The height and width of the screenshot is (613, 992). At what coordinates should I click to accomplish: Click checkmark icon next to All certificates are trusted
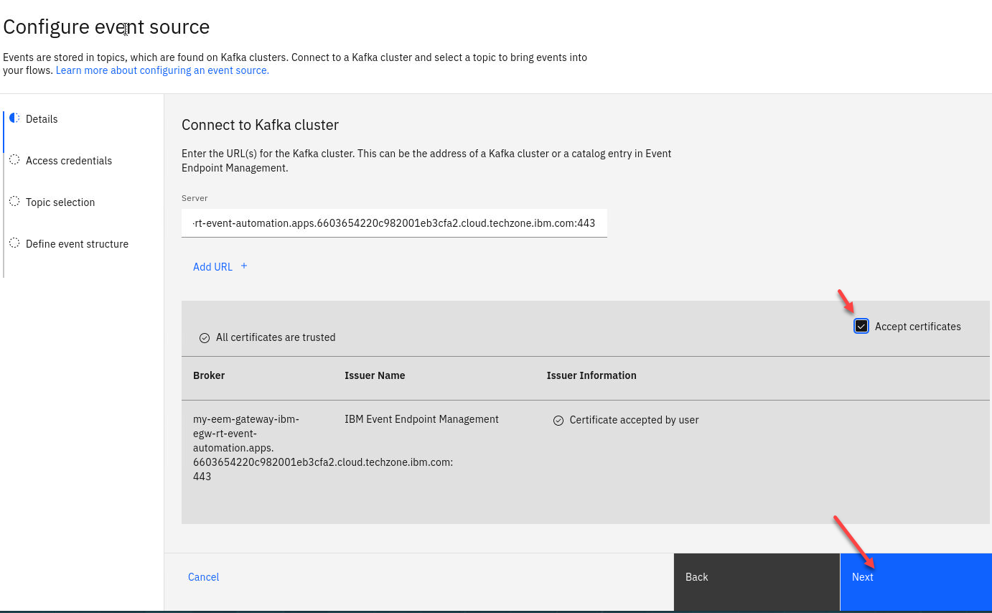click(x=205, y=337)
